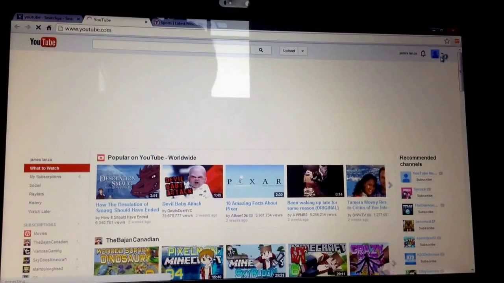The height and width of the screenshot is (283, 504).
Task: Click VanossGaming icon in sidebar
Action: [27, 251]
